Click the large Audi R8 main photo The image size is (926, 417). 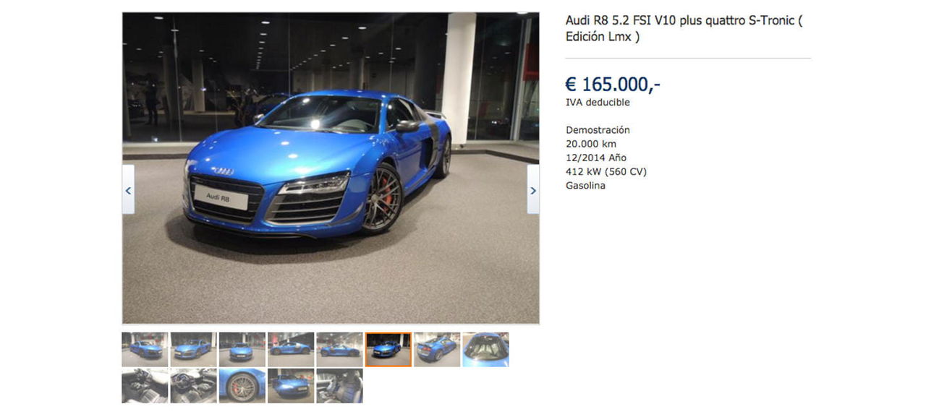pyautogui.click(x=331, y=168)
